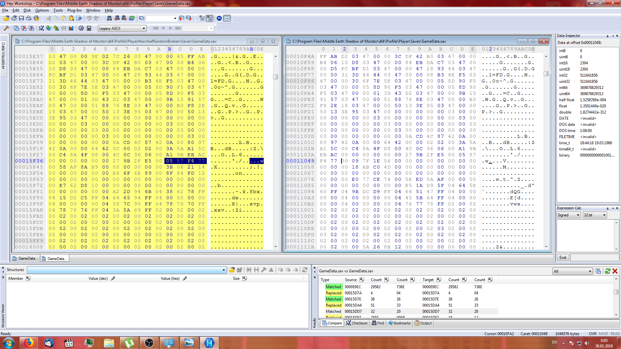
Task: Open Find with the binoculars icon
Action: pos(109,18)
